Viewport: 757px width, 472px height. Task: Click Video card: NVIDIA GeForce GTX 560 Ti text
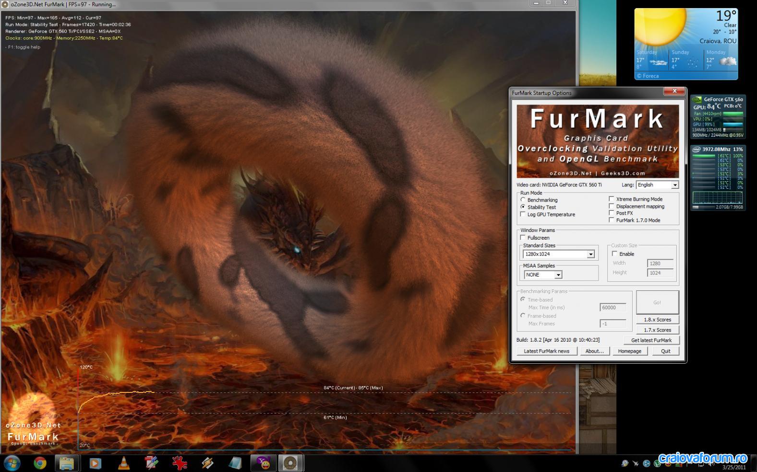[x=559, y=185]
